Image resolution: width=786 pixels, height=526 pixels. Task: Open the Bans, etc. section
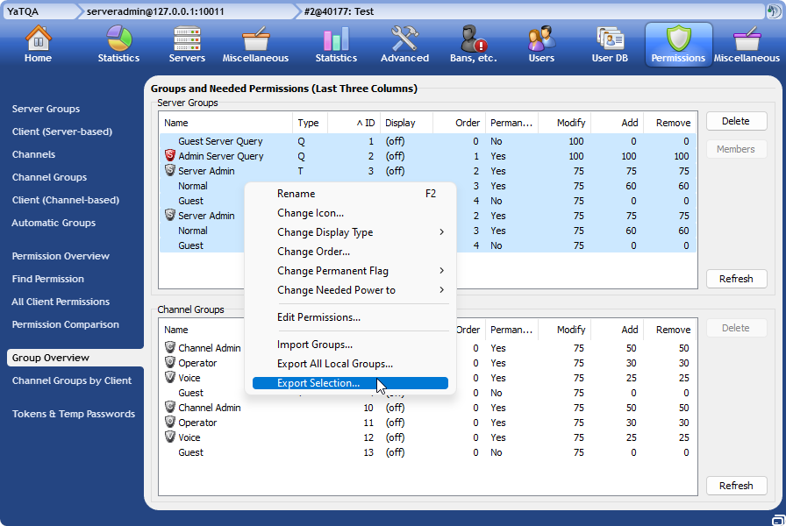coord(475,44)
